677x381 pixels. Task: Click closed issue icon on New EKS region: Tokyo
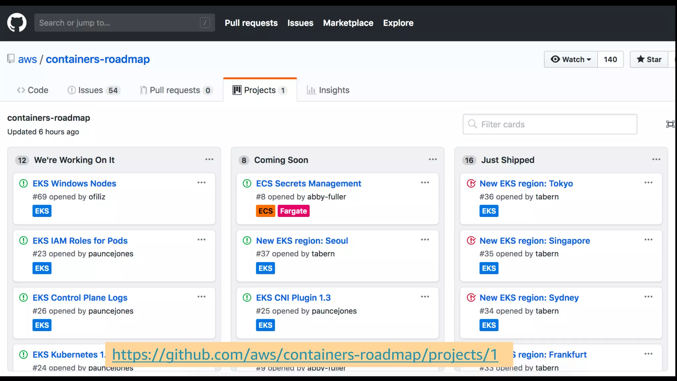[471, 183]
